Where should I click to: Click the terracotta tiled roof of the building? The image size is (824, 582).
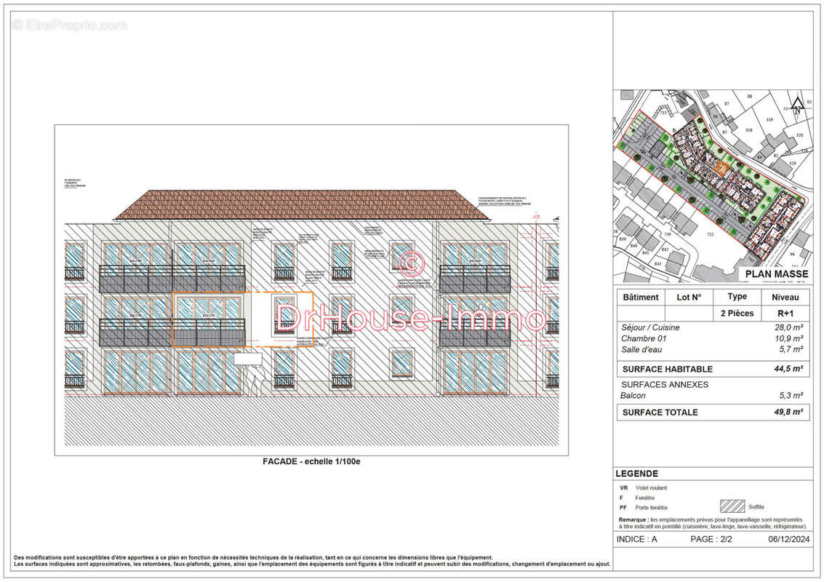coord(291,204)
